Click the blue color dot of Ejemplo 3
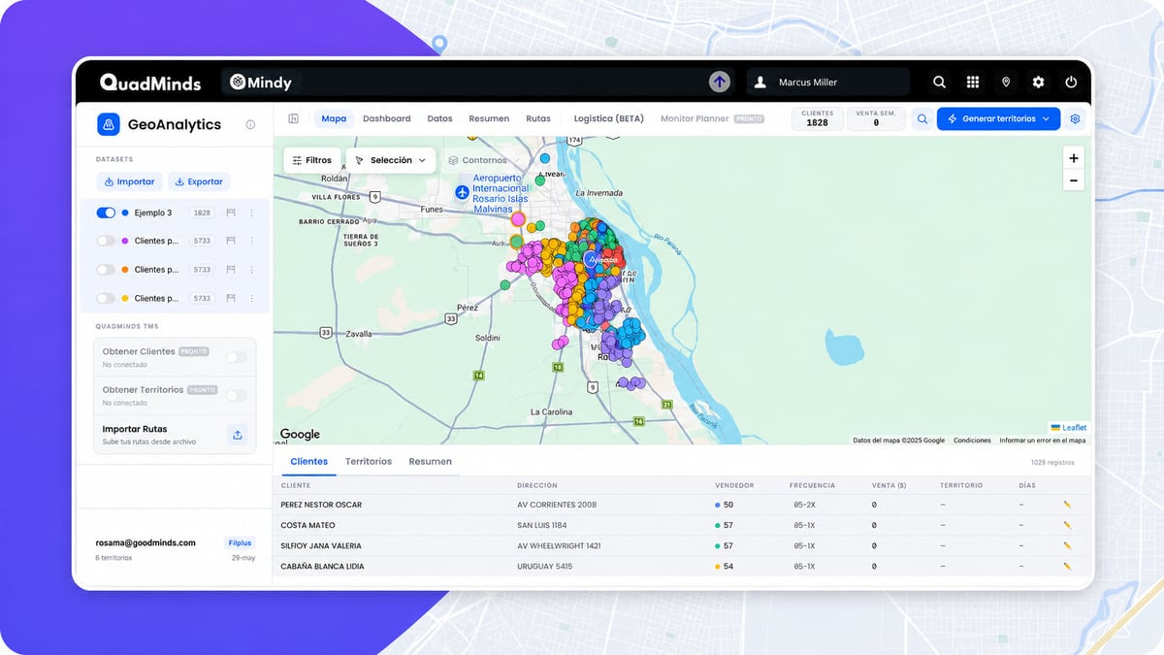 (125, 213)
